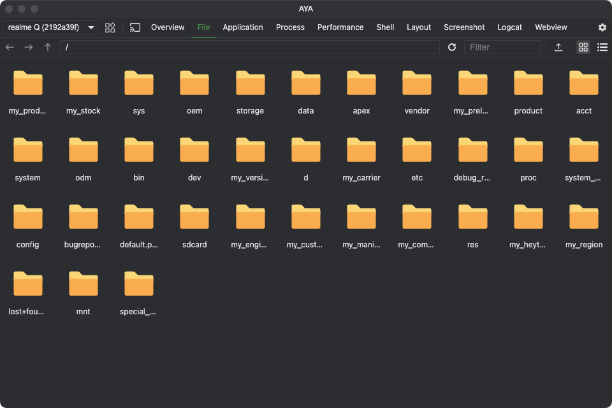Go to the Screenshot tab

tap(464, 27)
